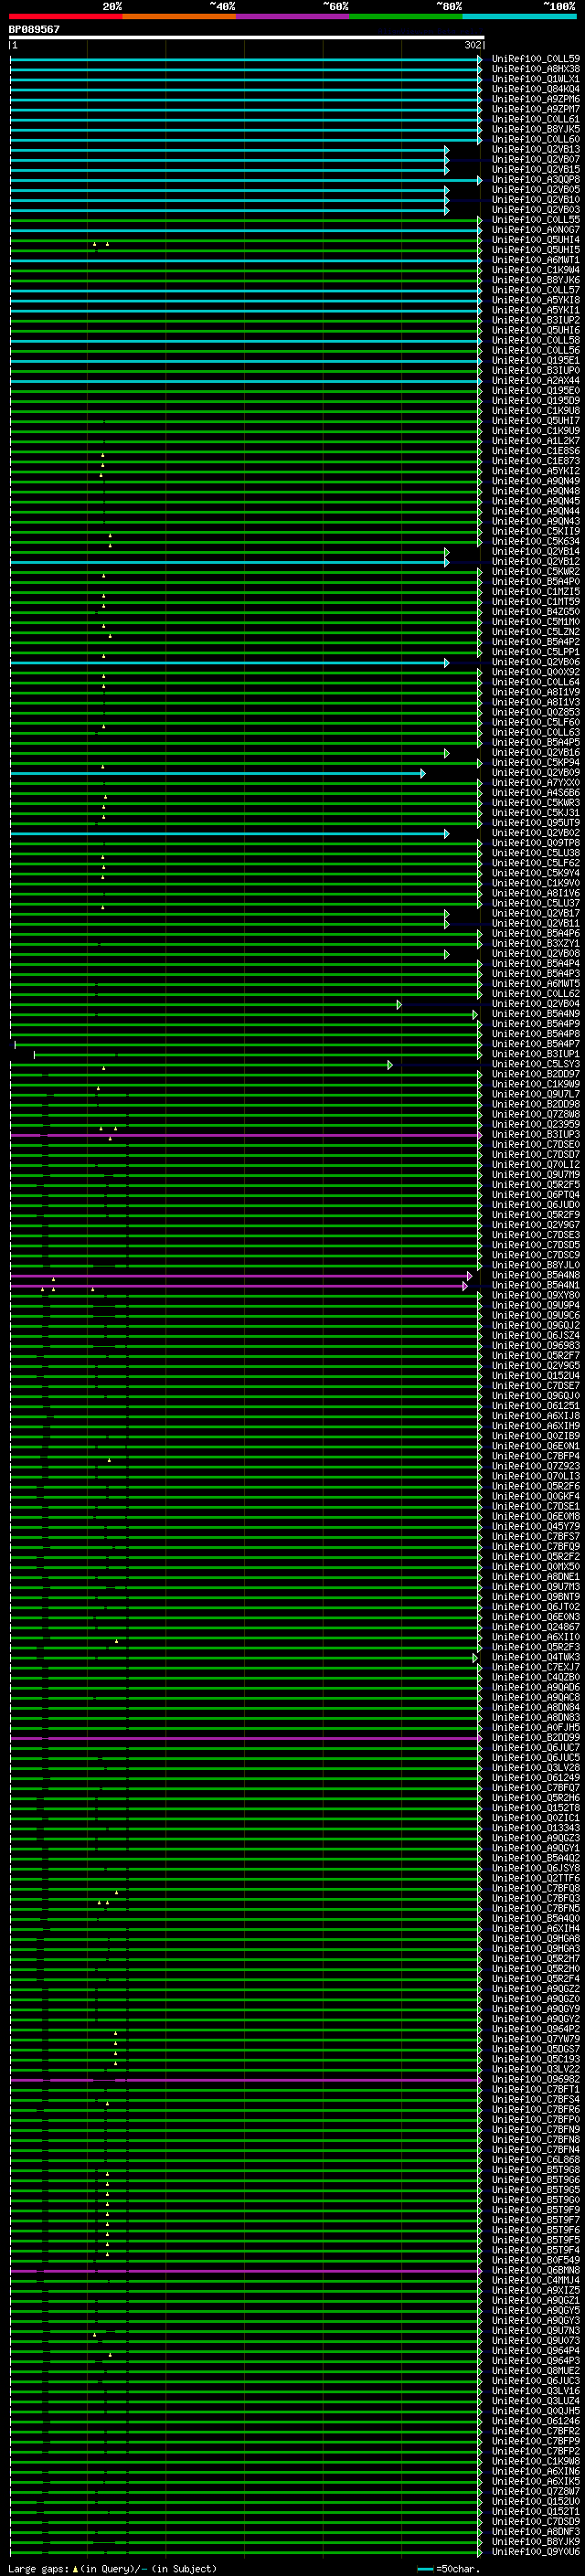Screen dimensions: 585x2576
Task: Click label UniRef100_B2DD99
Action: coord(535,1738)
